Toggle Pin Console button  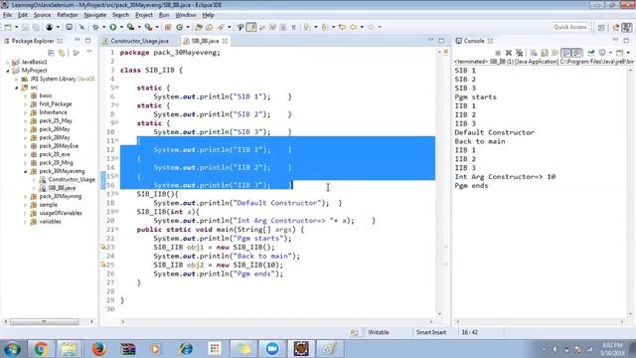[x=591, y=53]
